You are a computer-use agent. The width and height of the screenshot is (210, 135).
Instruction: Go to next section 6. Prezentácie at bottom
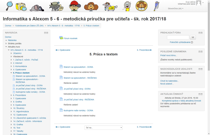144,127
